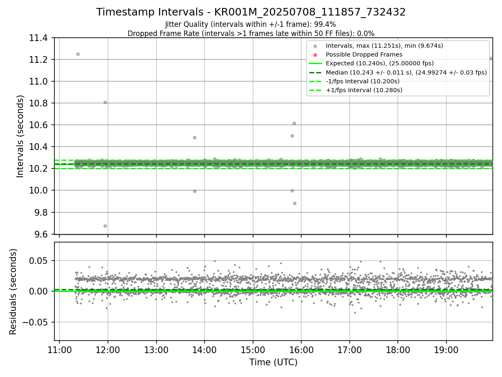Click the Jitter Quality 99.4% subtitle

click(x=251, y=24)
